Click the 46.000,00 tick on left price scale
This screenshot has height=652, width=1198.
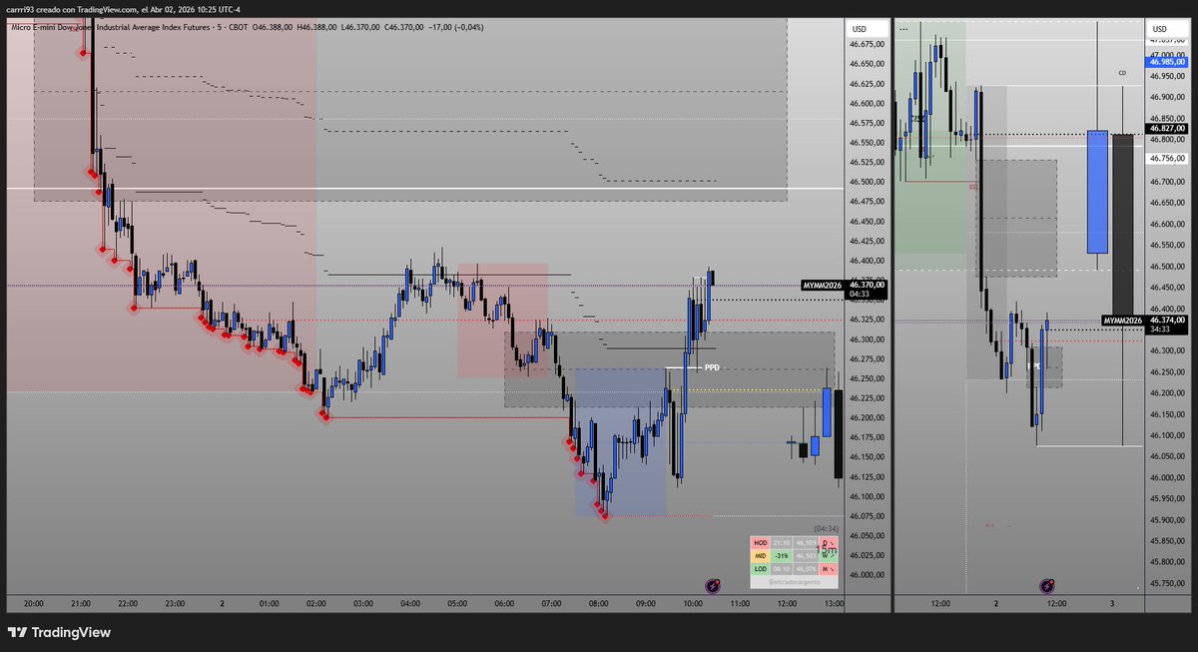(x=867, y=574)
